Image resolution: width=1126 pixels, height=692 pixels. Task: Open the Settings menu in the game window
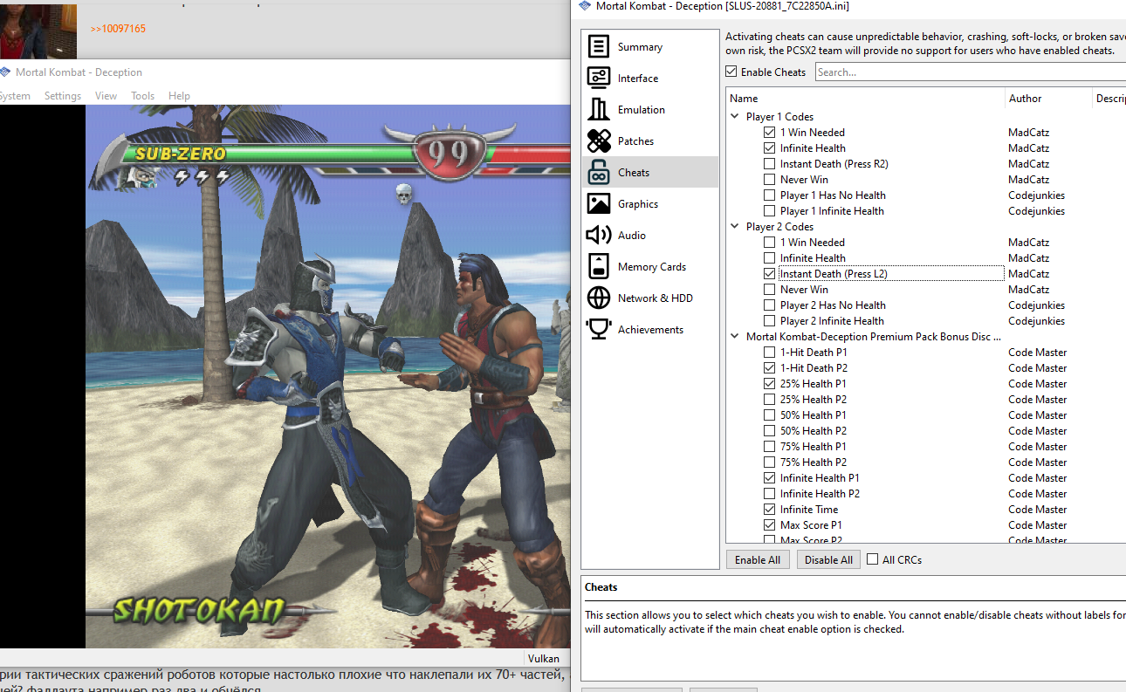[x=63, y=96]
